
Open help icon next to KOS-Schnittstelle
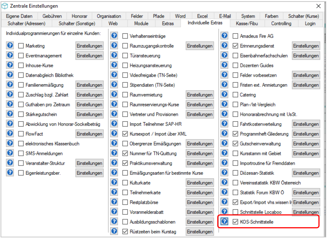click(x=224, y=222)
